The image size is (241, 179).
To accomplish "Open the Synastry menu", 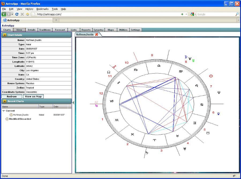I will click(98, 30).
